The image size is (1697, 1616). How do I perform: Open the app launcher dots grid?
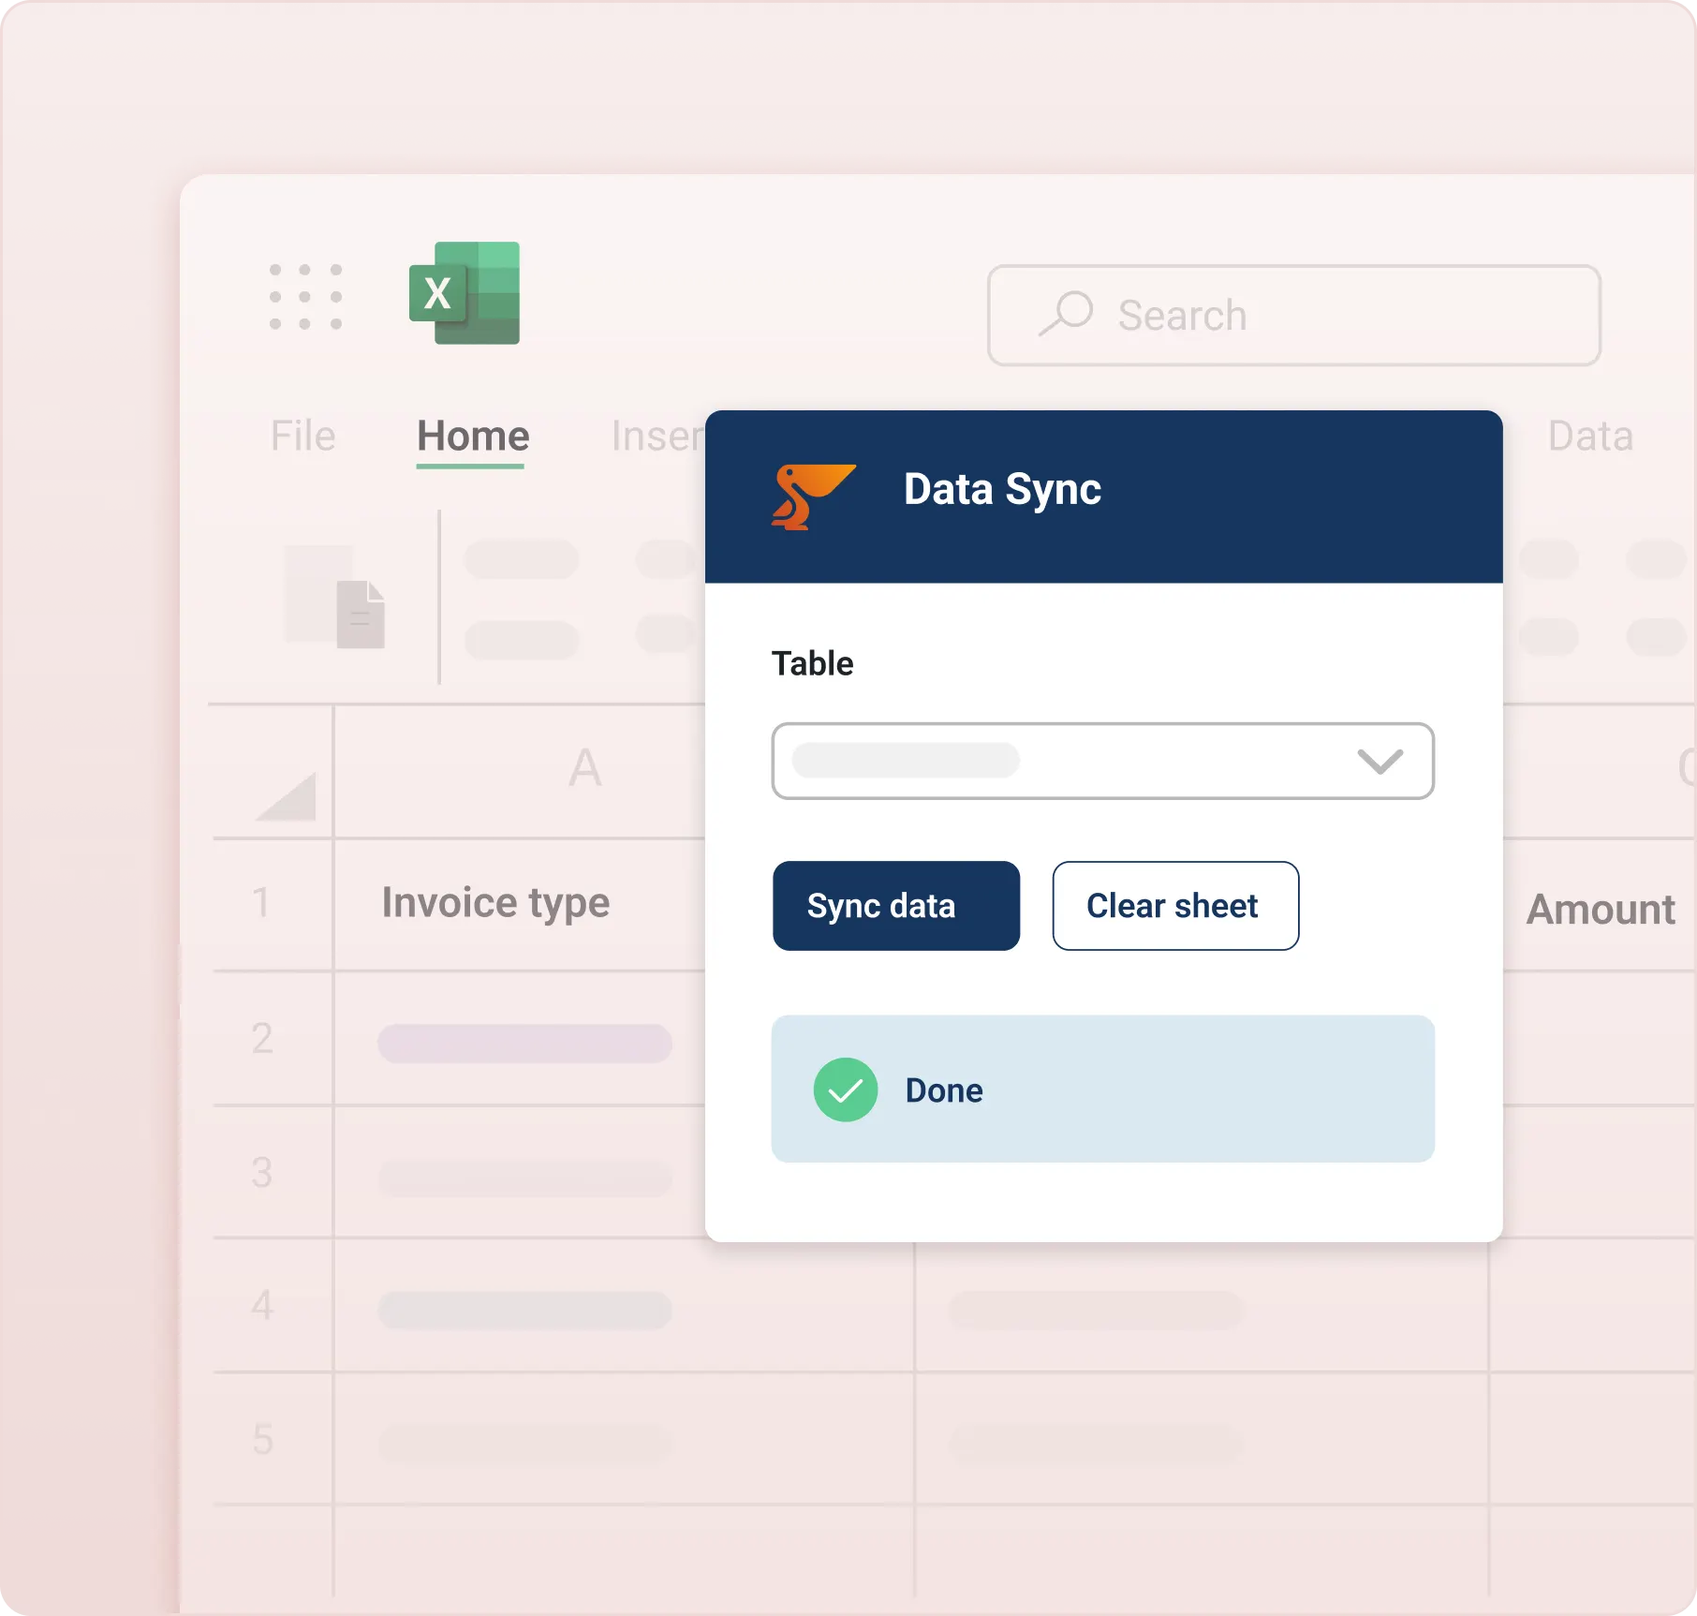click(305, 297)
